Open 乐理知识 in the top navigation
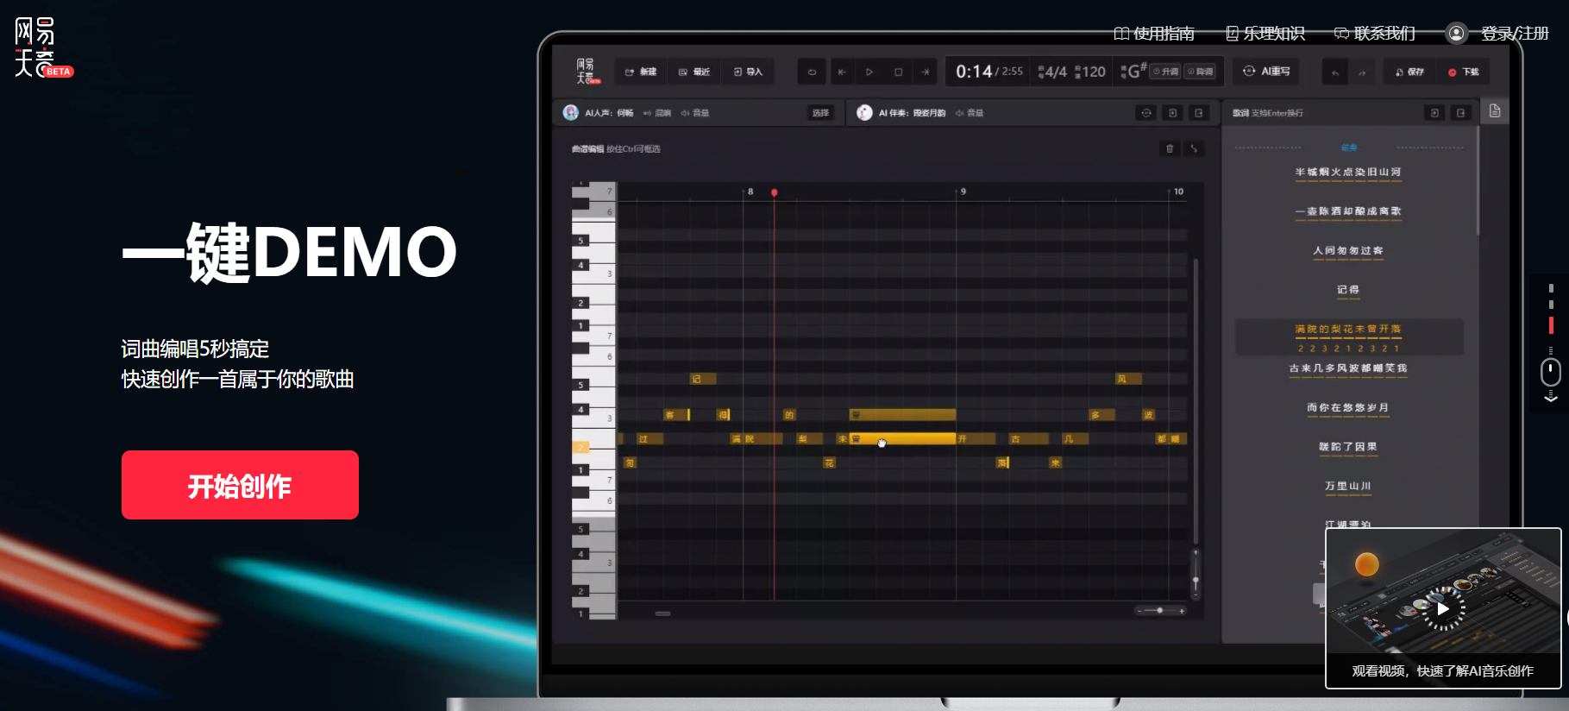The width and height of the screenshot is (1569, 711). click(1265, 34)
